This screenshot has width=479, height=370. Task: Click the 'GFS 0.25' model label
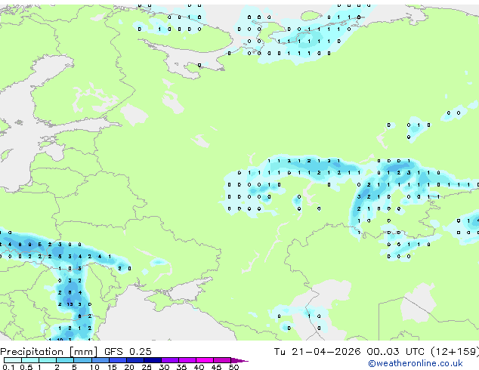coord(128,352)
